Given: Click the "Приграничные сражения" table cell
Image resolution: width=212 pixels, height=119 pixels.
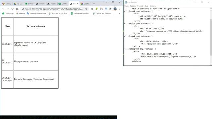Looking at the screenshot, I should coord(36,61).
